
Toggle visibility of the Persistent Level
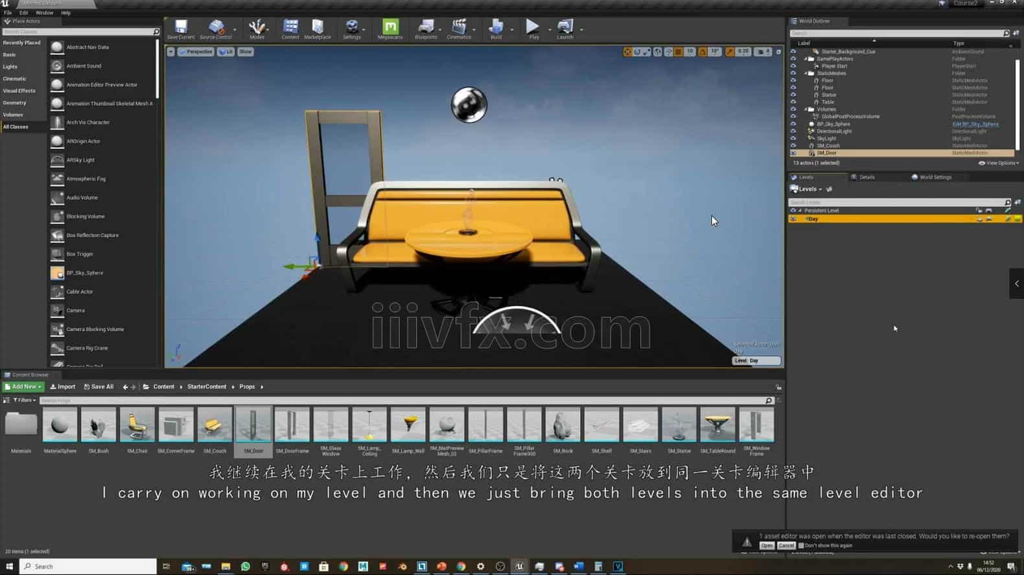pyautogui.click(x=793, y=211)
